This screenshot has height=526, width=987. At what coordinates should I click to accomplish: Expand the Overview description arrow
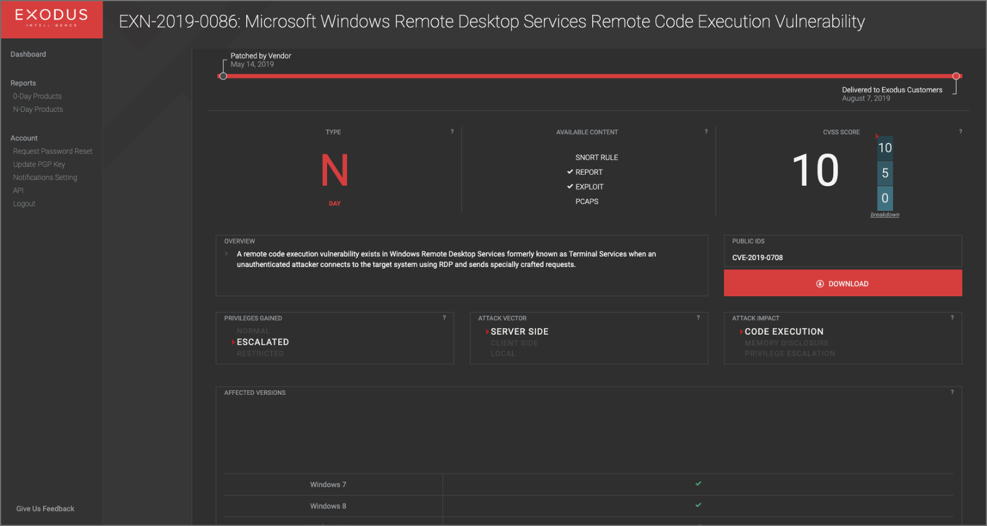click(x=227, y=254)
